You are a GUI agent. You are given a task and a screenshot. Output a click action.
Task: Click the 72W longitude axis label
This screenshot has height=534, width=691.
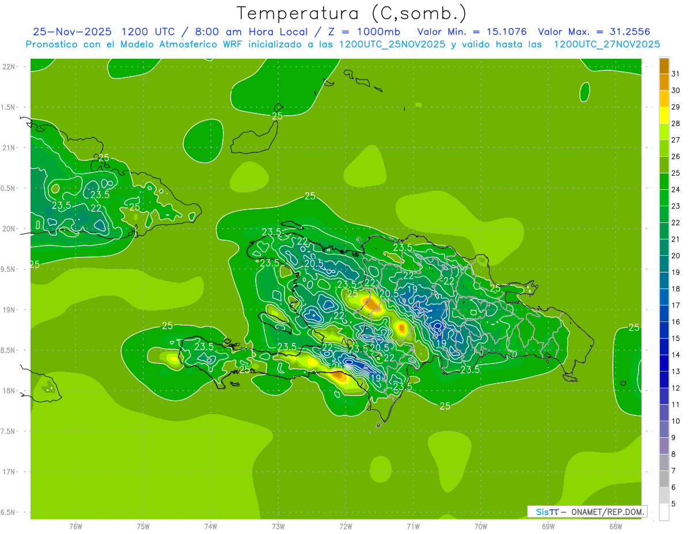tap(345, 526)
